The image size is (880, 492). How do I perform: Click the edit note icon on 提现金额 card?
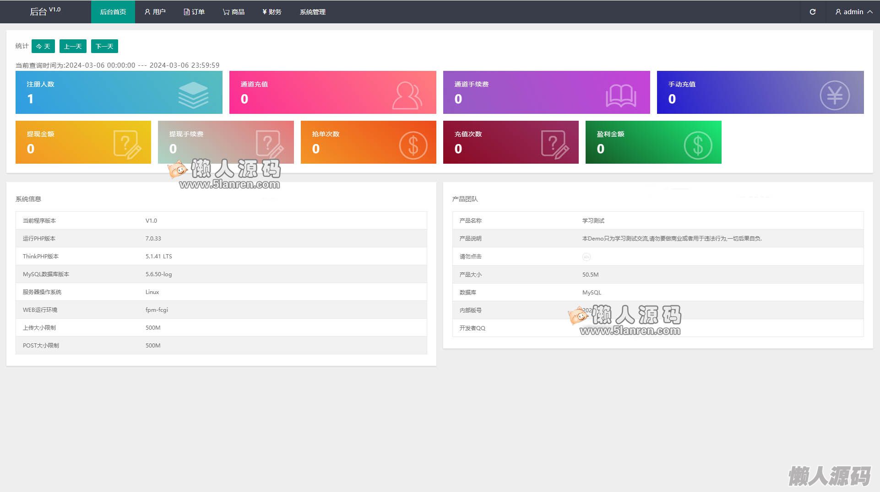(127, 144)
